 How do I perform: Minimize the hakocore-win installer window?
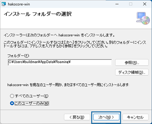117,4
